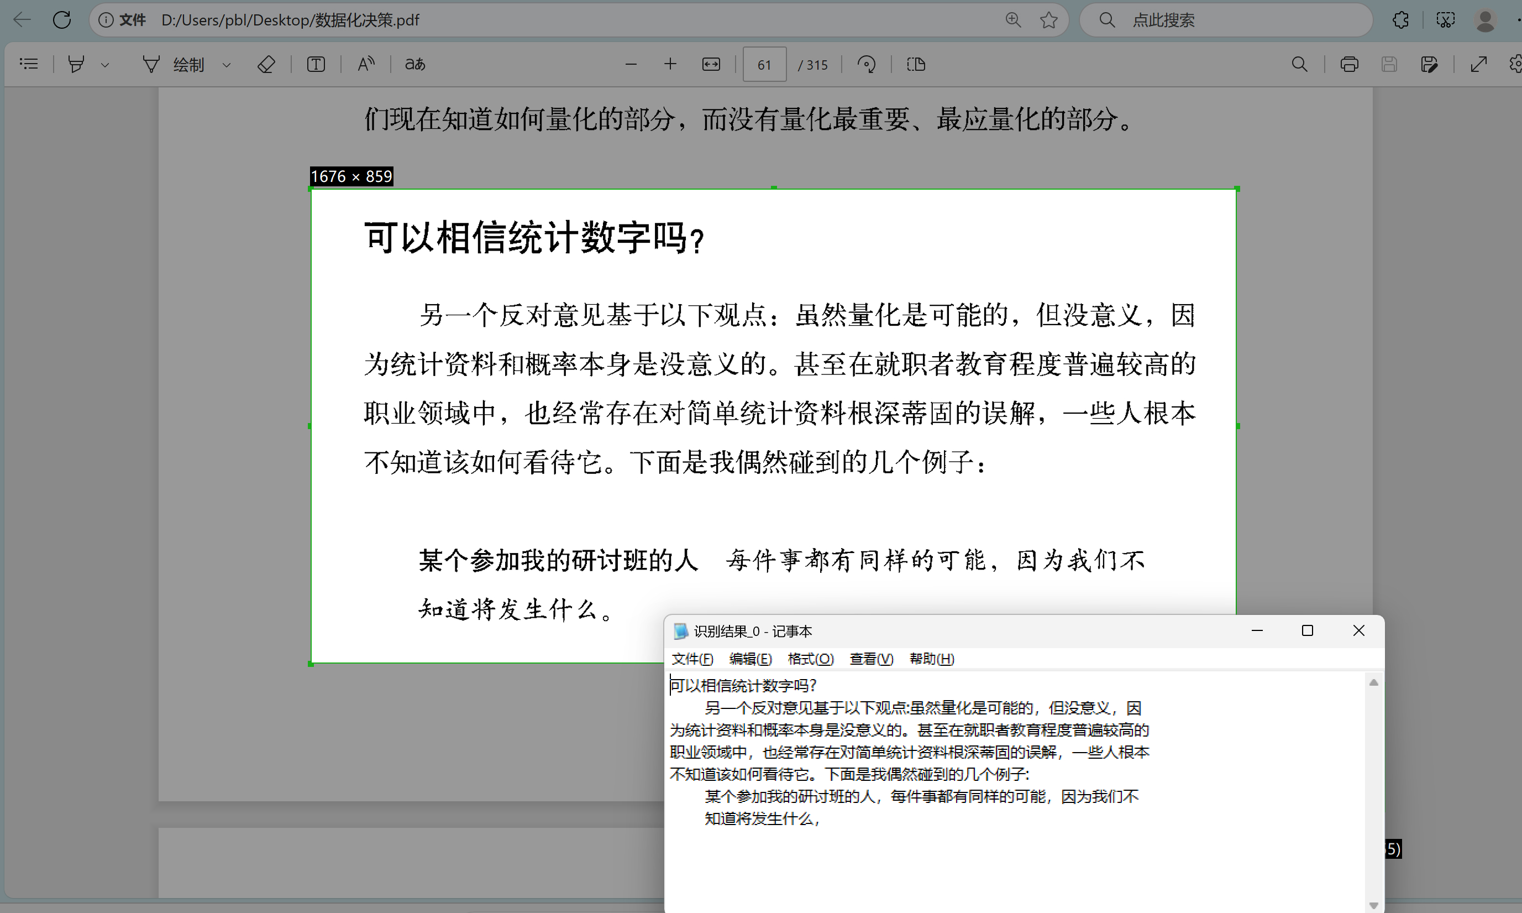Click the page number input field
This screenshot has height=913, width=1522.
[764, 65]
